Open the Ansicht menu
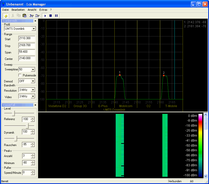209x184 pixels. (32, 10)
